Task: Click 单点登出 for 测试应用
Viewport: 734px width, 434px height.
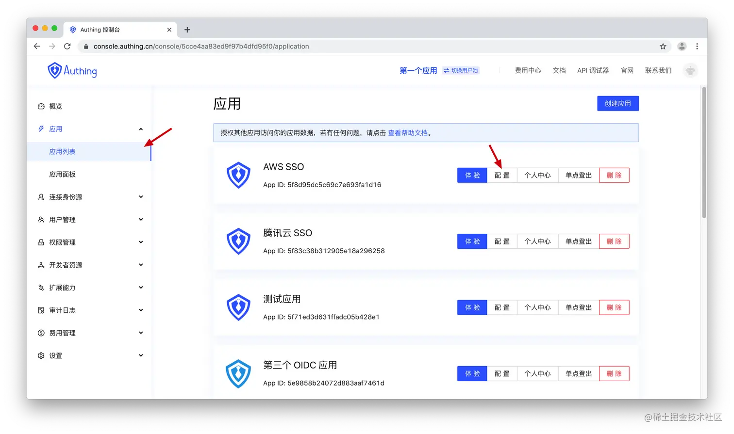Action: point(579,307)
